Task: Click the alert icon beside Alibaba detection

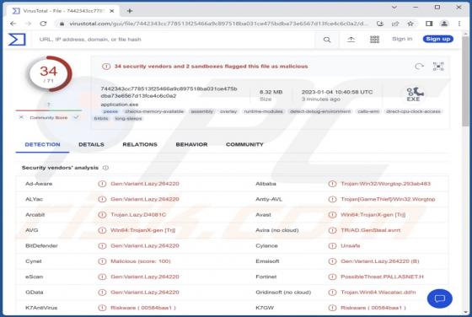Action: pyautogui.click(x=332, y=184)
